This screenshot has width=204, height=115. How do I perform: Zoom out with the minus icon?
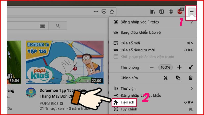pos(151,67)
